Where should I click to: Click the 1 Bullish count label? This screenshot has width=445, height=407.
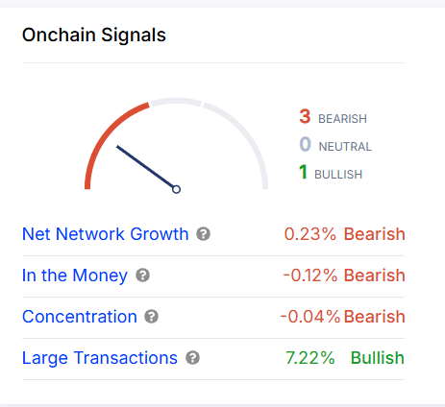pos(331,173)
